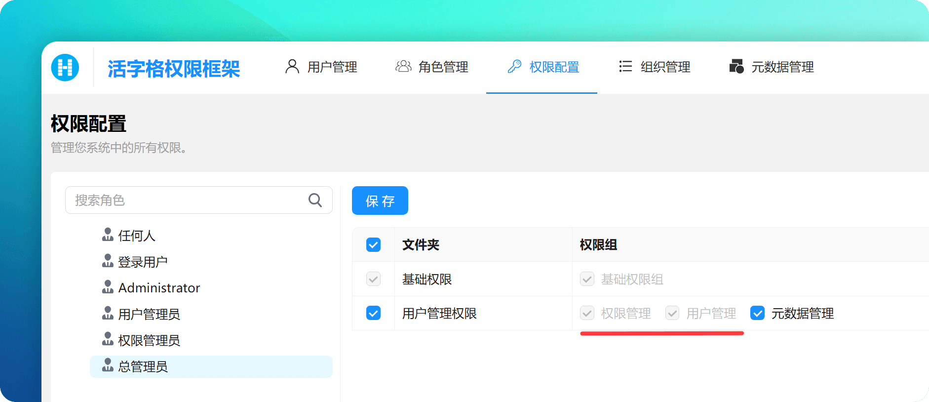Toggle the 用户管理权限 folder checkbox
Viewport: 929px width, 402px height.
[374, 313]
